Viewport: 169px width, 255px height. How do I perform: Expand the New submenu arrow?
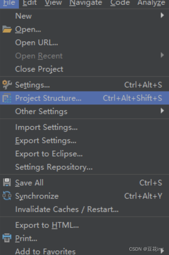click(162, 15)
